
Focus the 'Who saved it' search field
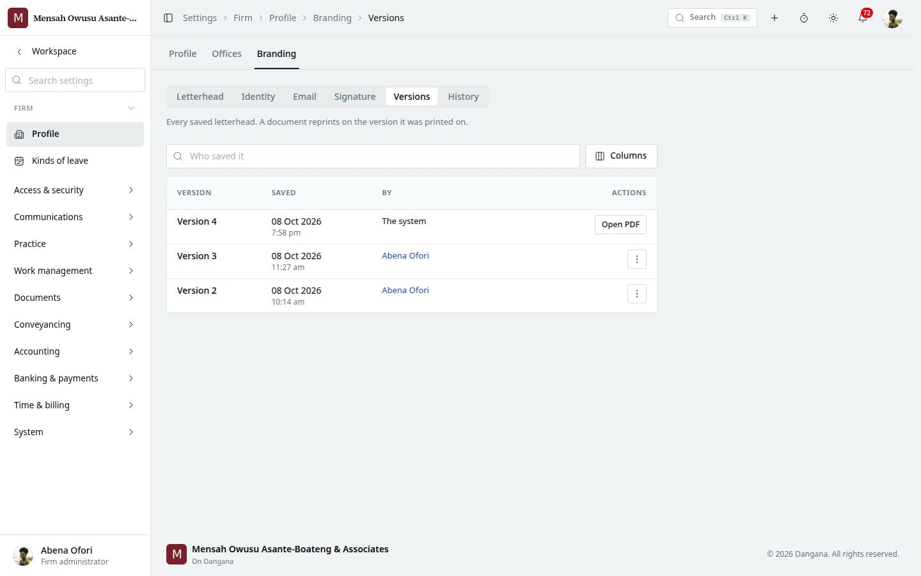(x=373, y=156)
